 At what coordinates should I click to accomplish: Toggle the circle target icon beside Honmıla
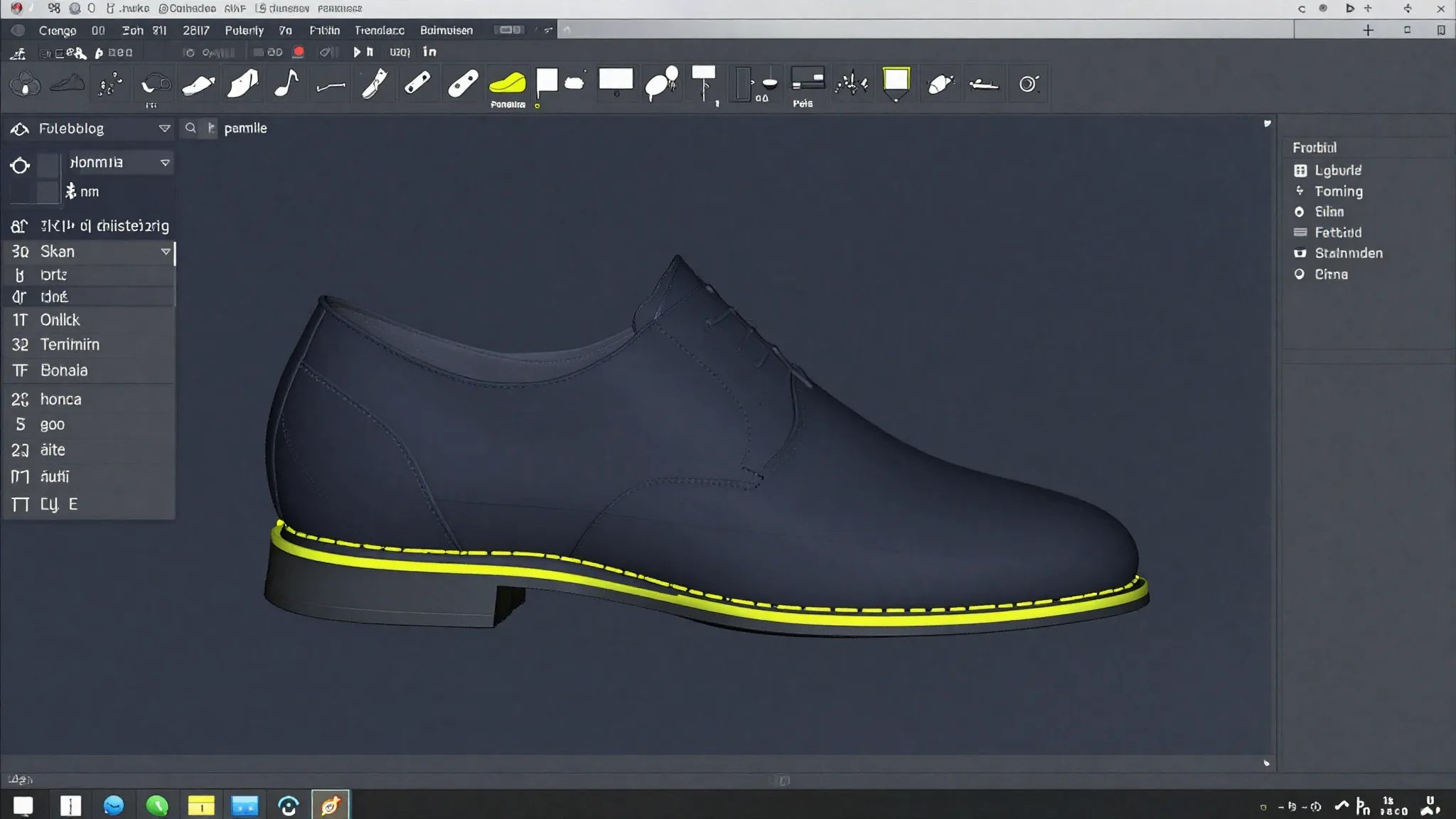(x=20, y=166)
